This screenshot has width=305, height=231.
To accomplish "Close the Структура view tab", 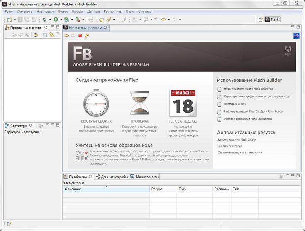I will point(30,126).
